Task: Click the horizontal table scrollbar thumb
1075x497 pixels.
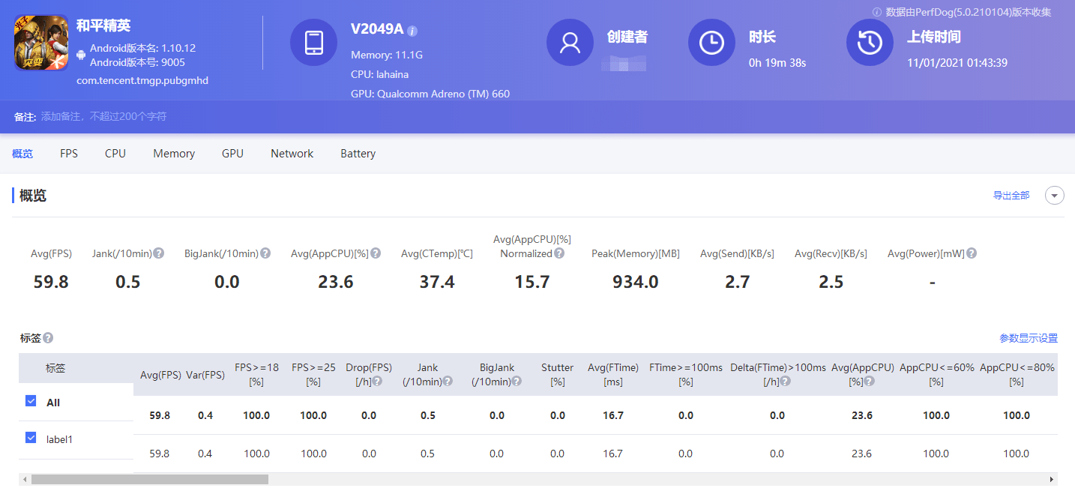Action: tap(149, 479)
